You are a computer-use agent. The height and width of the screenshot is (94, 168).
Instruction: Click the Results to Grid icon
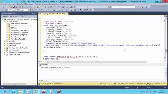pyautogui.click(x=72, y=10)
